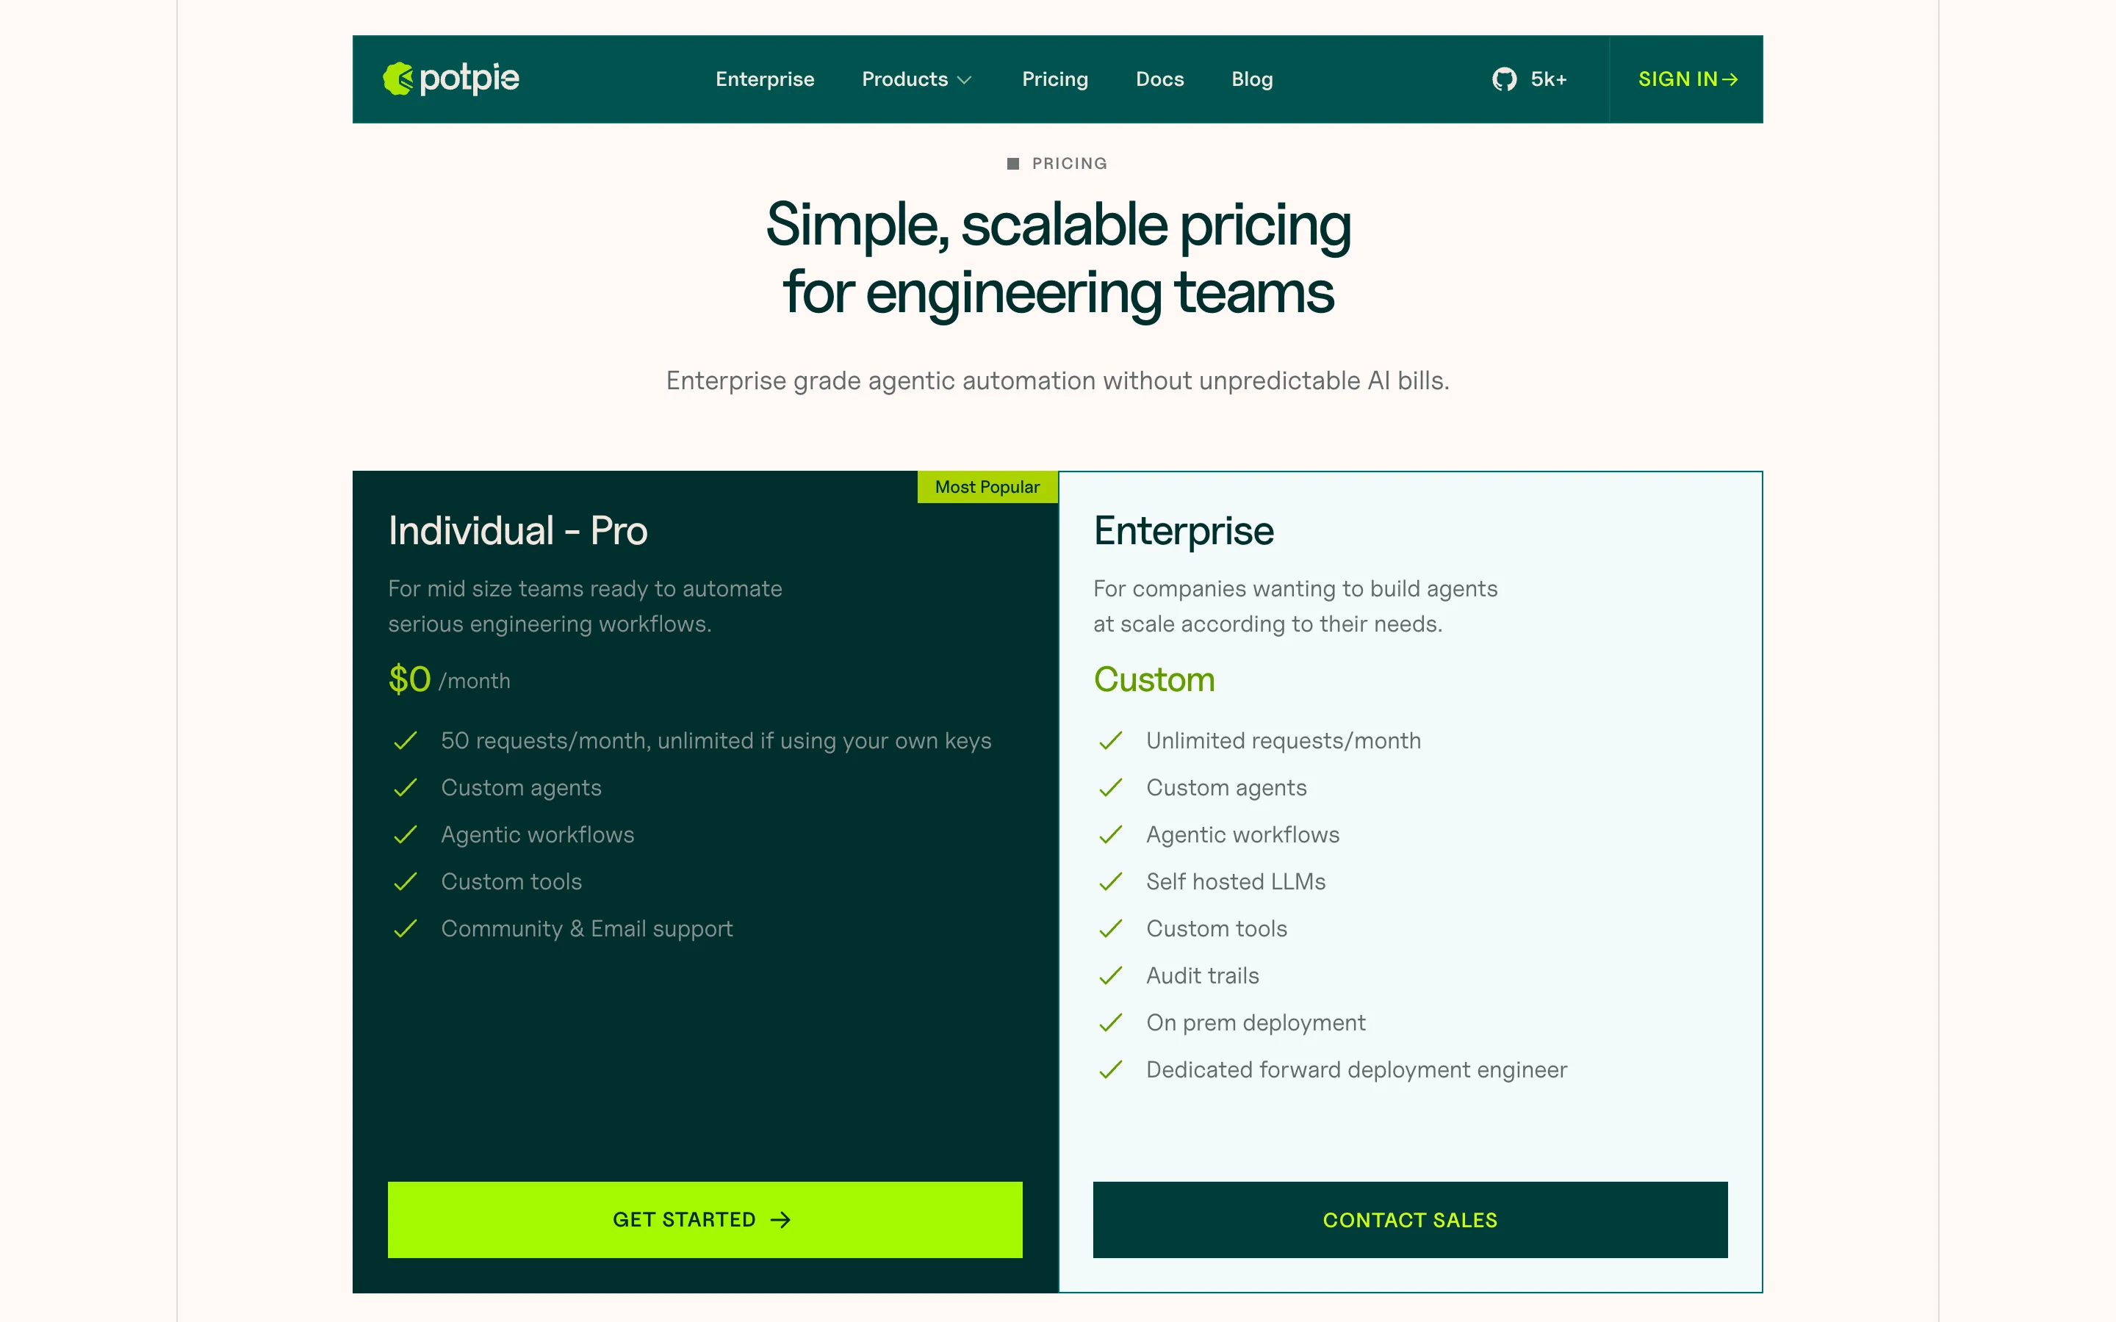Click the square bullet beside PRICING label

click(x=1012, y=164)
